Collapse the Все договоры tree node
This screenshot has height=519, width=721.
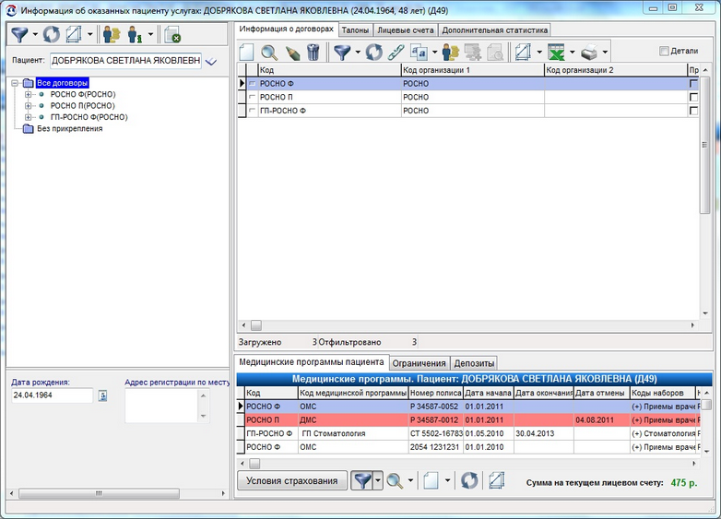click(15, 83)
